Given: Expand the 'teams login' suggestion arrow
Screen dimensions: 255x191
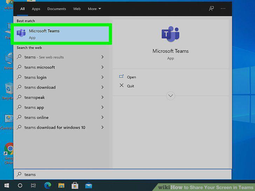Looking at the screenshot, I should point(102,77).
